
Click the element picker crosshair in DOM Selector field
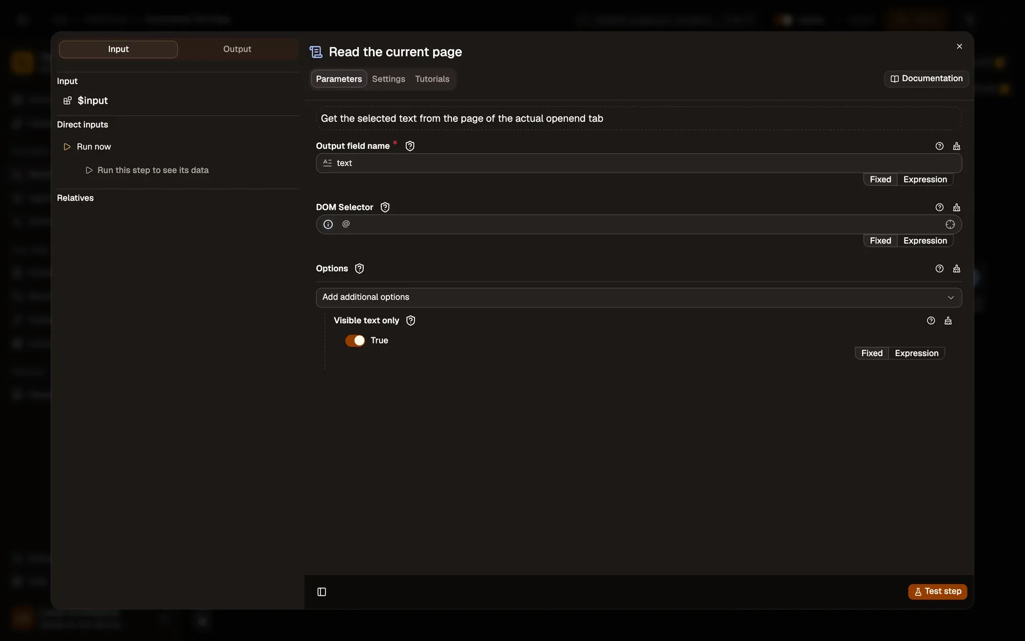(x=950, y=224)
